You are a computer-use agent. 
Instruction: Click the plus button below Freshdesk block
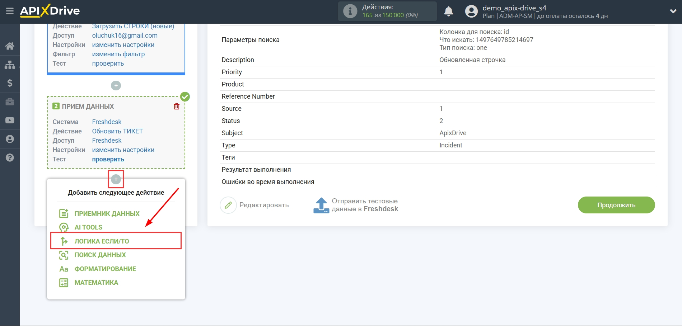[116, 179]
